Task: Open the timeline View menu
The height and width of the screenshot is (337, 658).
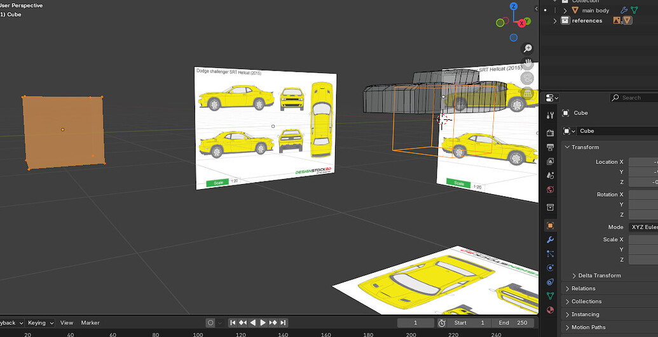Action: point(66,323)
